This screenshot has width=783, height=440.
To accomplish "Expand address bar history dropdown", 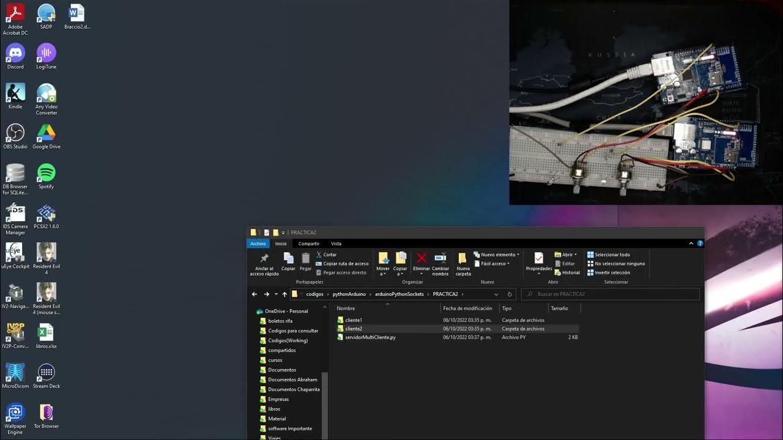I will [x=496, y=294].
